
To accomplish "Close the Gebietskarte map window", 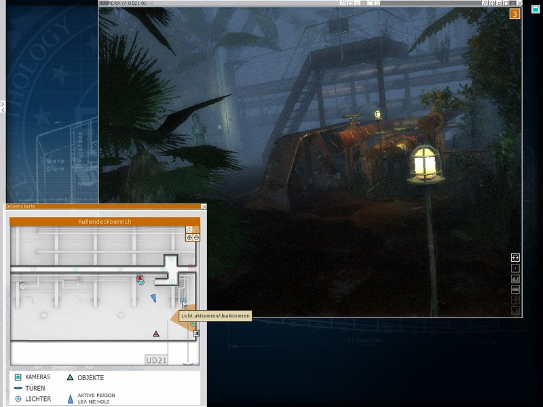I will pos(204,206).
